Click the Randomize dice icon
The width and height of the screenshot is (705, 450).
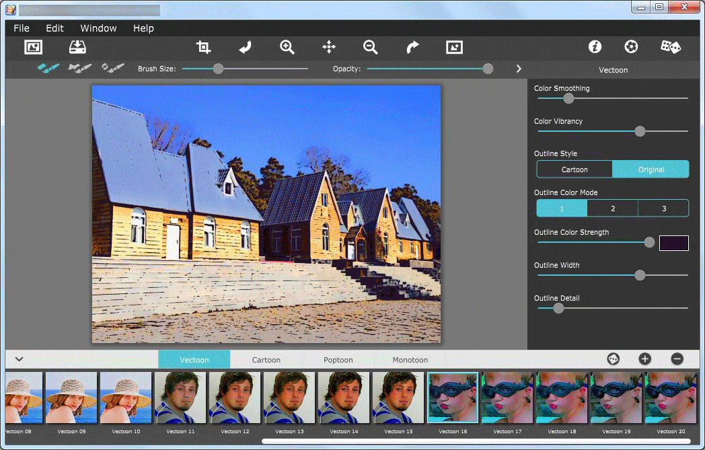pos(670,46)
